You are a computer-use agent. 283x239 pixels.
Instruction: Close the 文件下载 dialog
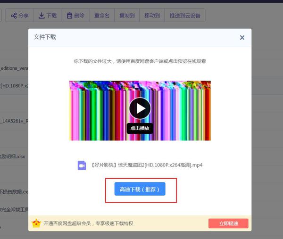tap(242, 38)
